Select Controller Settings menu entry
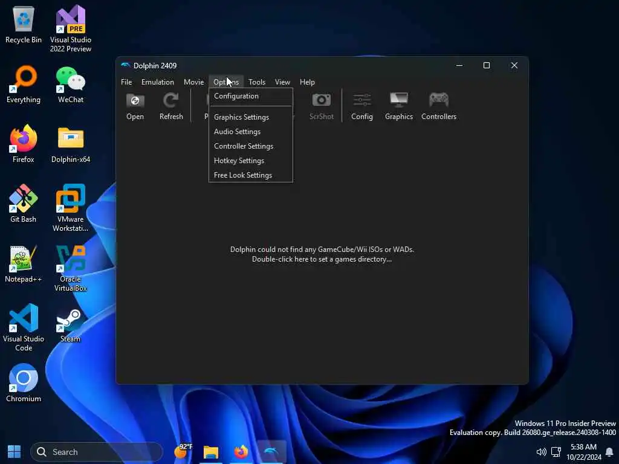 coord(251,146)
